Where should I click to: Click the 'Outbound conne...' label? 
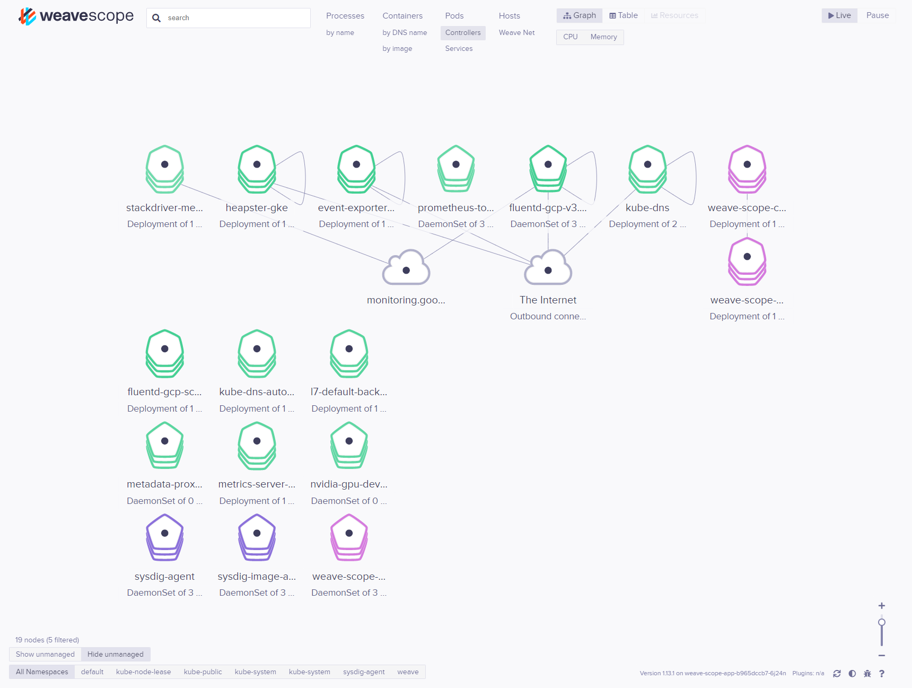click(548, 316)
